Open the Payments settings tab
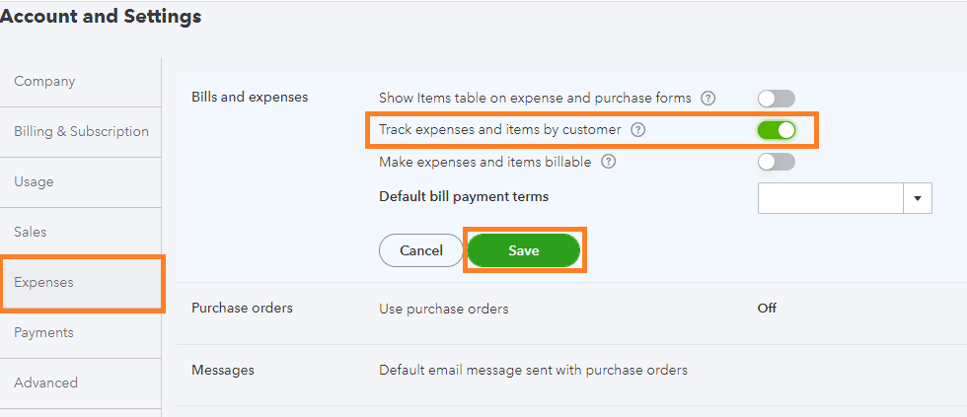 tap(43, 333)
